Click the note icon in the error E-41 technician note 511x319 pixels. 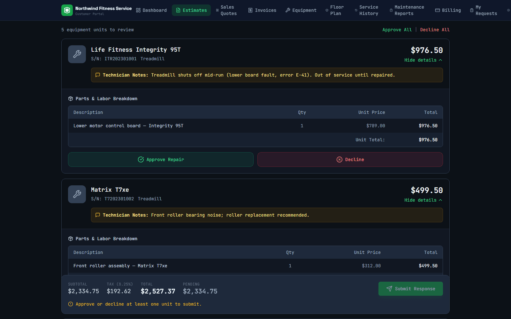98,75
